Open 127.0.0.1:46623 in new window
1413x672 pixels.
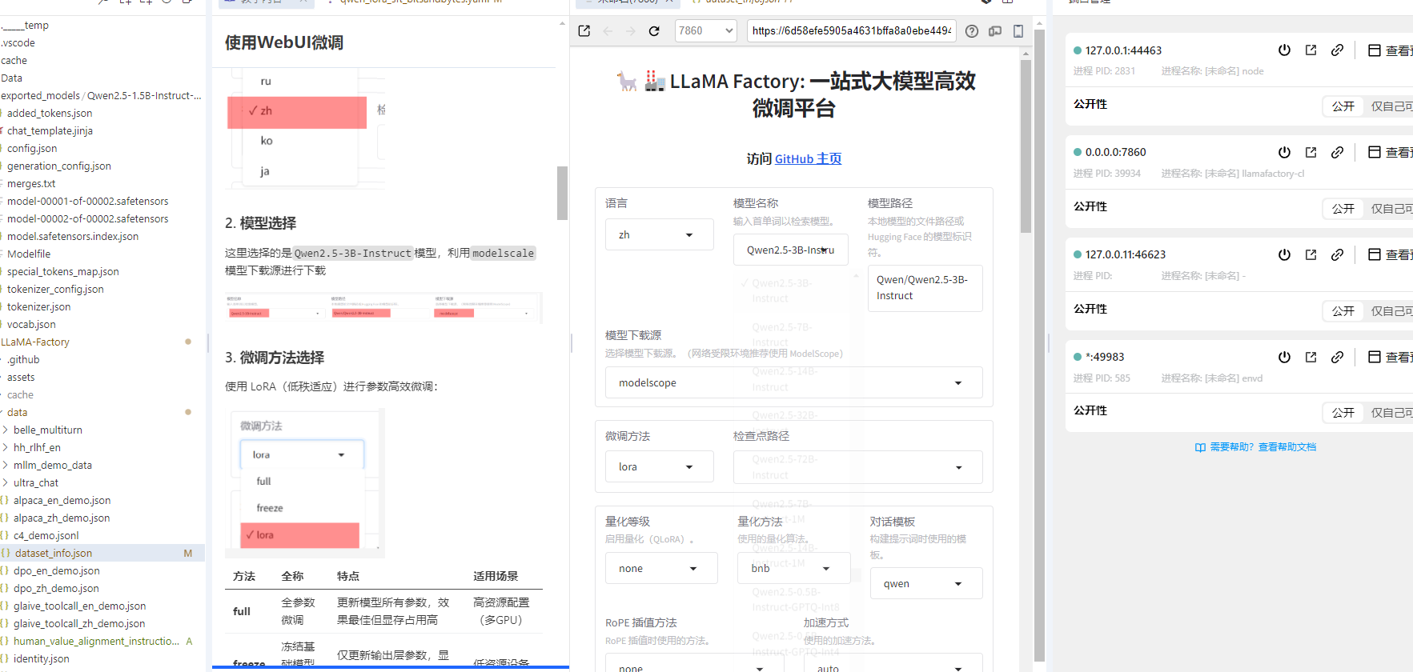click(x=1311, y=254)
